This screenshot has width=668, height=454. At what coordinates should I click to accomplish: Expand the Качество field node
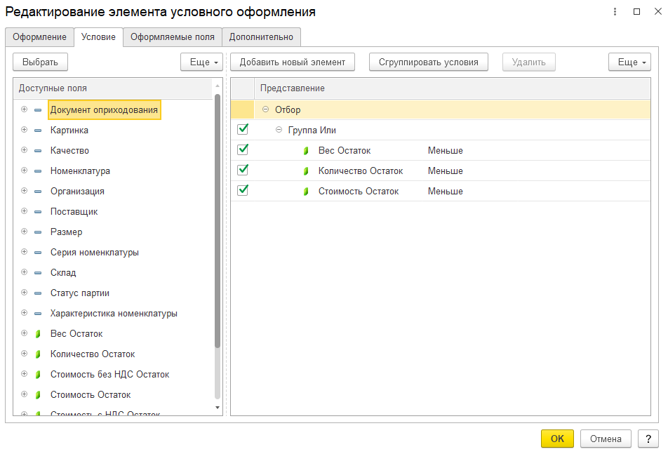[x=25, y=150]
